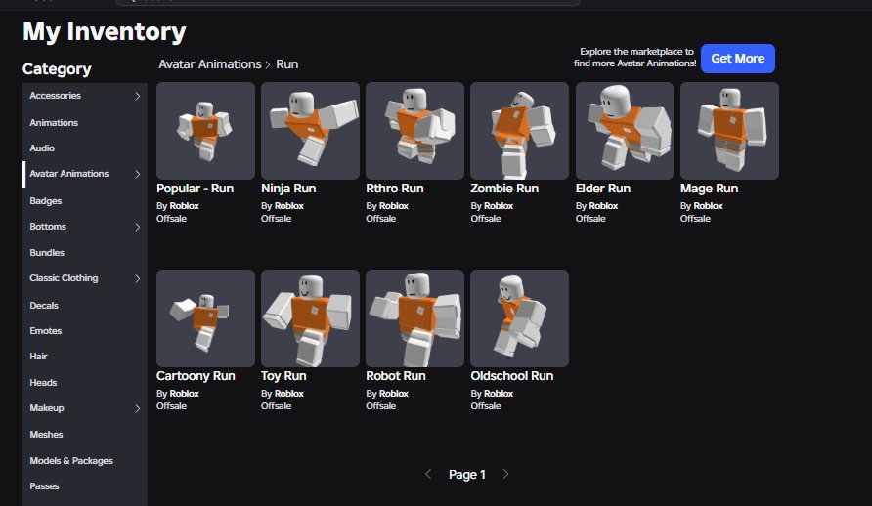The image size is (872, 506).
Task: Click the Get More button
Action: coord(737,59)
